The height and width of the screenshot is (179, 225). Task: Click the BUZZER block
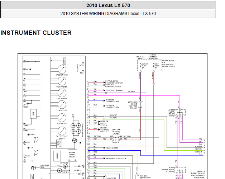click(57, 156)
